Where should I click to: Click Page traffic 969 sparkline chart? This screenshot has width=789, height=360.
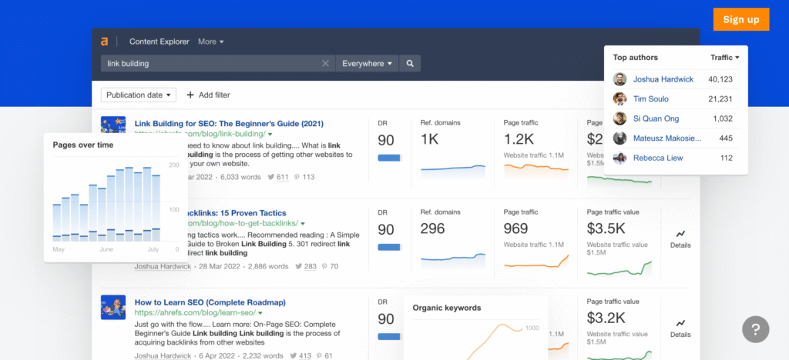[x=536, y=261]
